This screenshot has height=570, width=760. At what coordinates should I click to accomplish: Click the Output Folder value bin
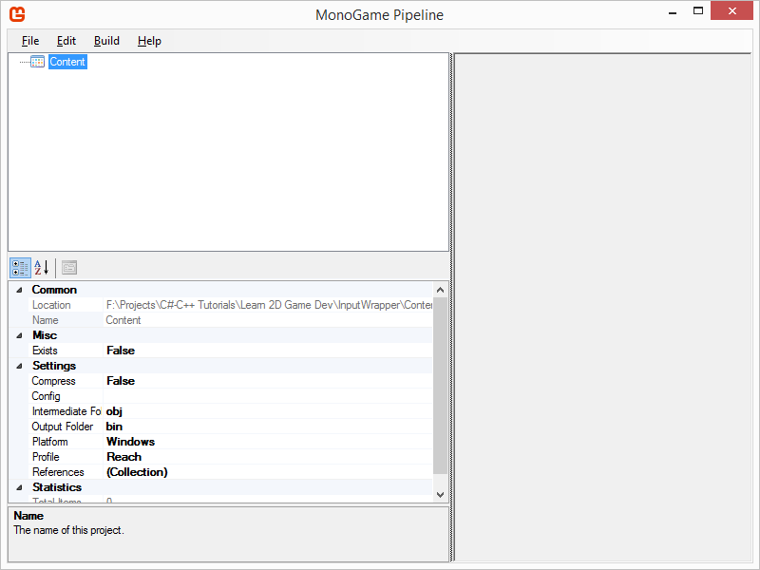114,427
